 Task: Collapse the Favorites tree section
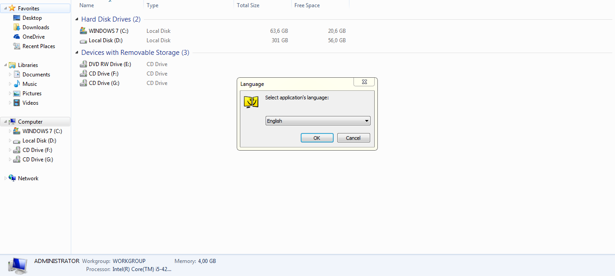coord(5,9)
